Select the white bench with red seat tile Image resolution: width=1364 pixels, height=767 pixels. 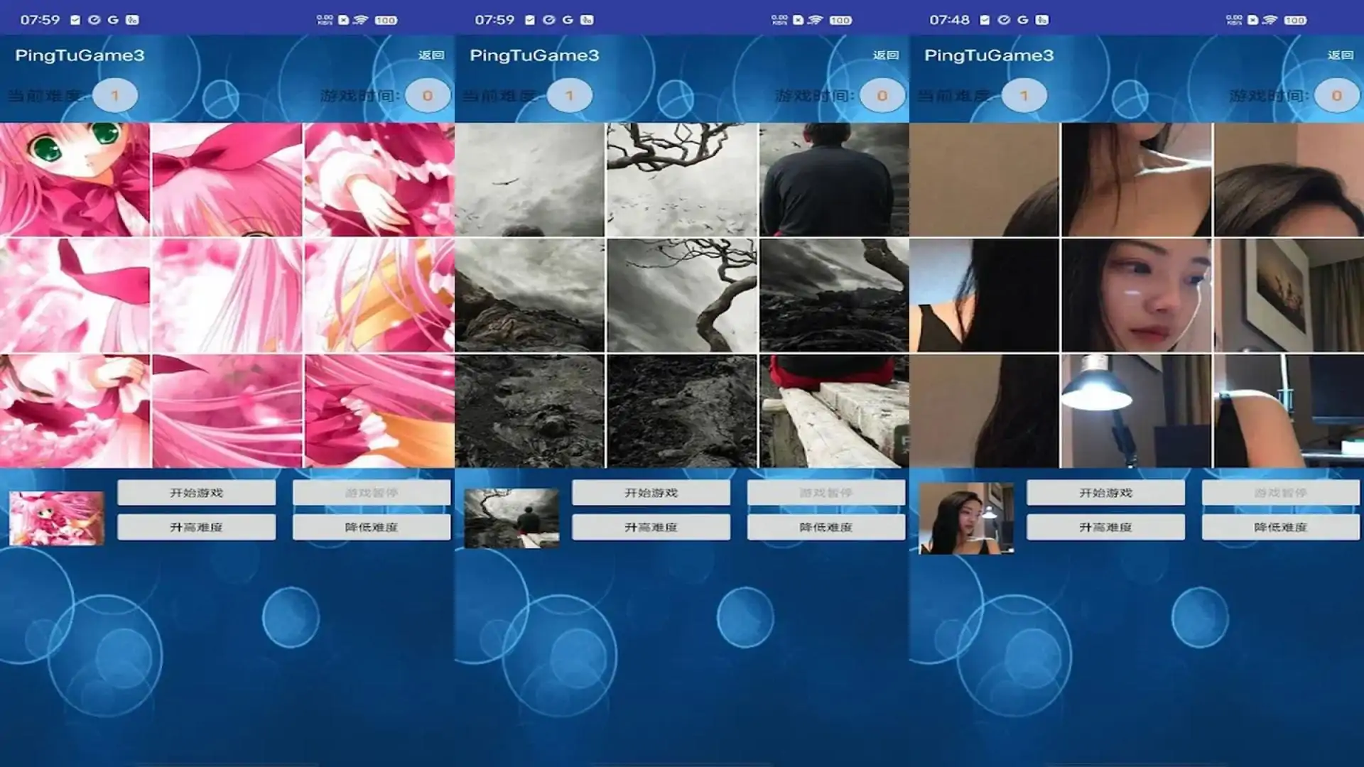[x=834, y=410]
